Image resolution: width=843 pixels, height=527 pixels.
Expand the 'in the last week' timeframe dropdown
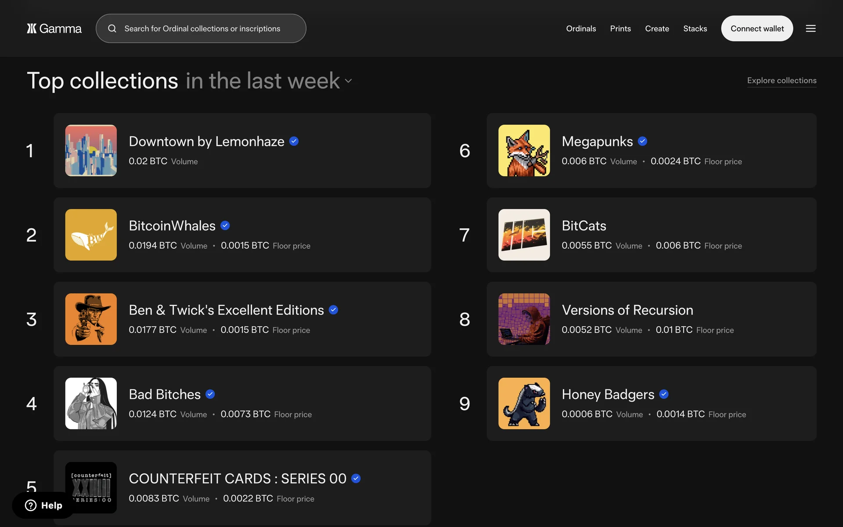(348, 81)
